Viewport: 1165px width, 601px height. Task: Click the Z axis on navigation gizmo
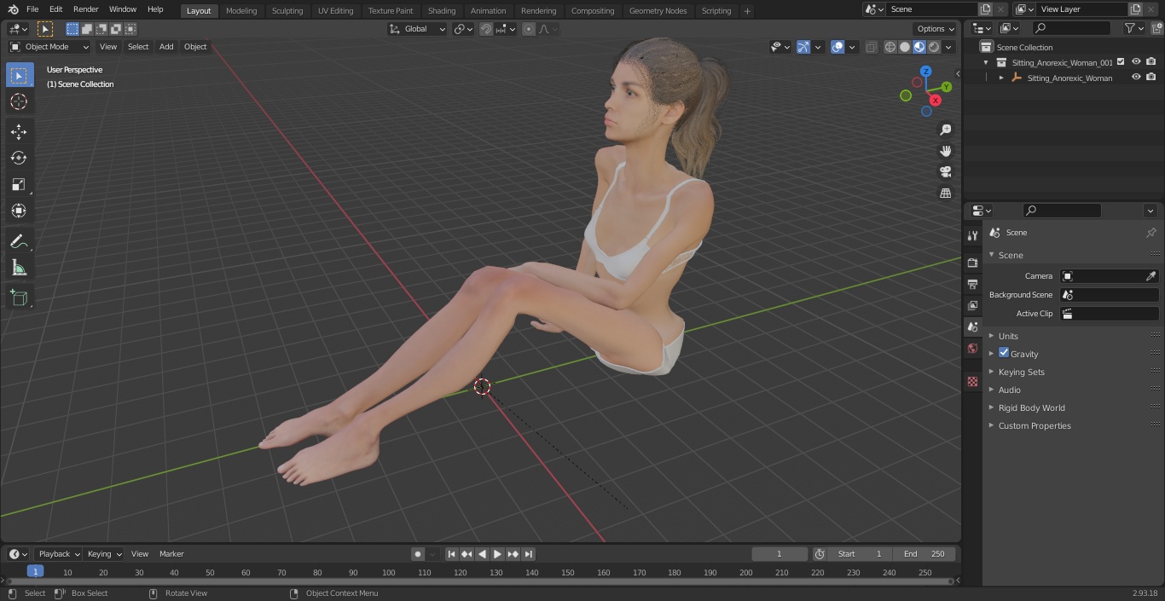pos(925,72)
